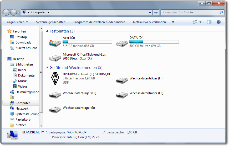Open the Skyrim DVD-RW drive (E:)

point(55,78)
